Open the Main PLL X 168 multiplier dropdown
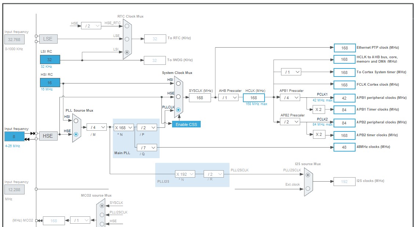This screenshot has height=227, width=415. (123, 127)
